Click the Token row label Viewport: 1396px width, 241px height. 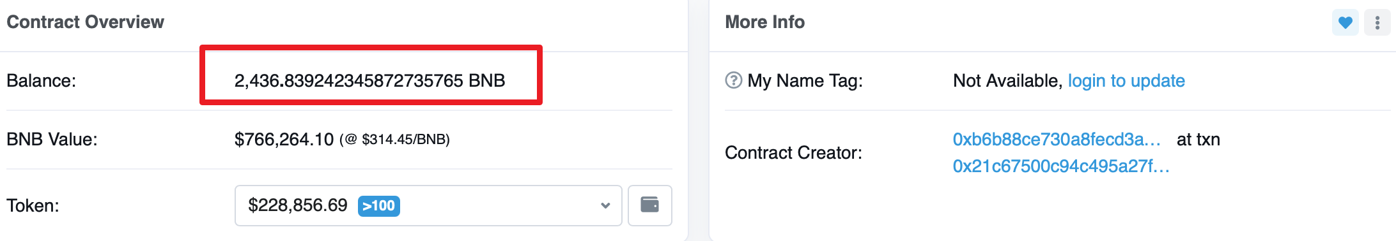(x=33, y=206)
